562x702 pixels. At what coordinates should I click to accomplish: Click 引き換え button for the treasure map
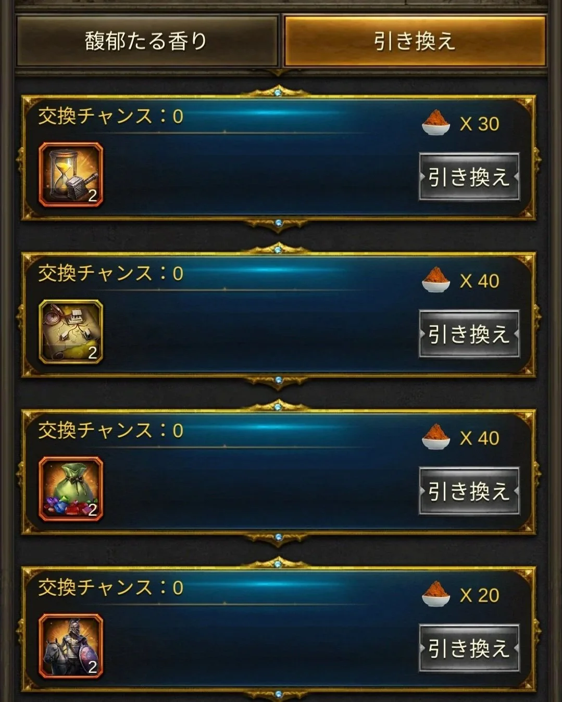pyautogui.click(x=469, y=334)
